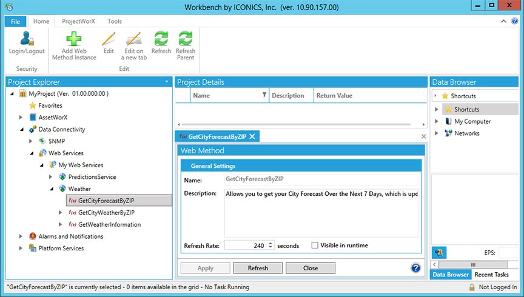524x297 pixels.
Task: Open the Project Explorer dropdown arrow
Action: [x=167, y=82]
